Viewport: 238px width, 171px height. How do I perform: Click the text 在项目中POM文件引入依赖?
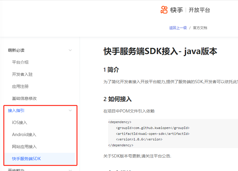click(x=129, y=111)
